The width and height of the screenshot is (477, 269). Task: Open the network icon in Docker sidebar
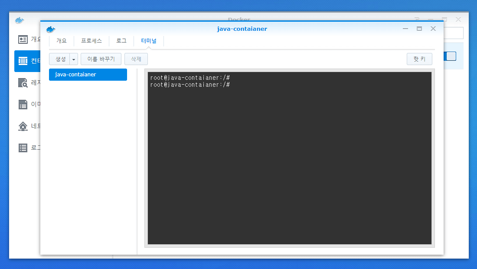(x=23, y=126)
